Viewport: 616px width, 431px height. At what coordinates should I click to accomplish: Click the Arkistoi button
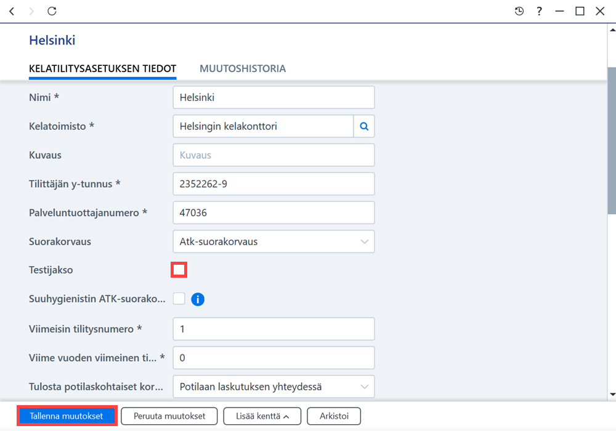[334, 416]
